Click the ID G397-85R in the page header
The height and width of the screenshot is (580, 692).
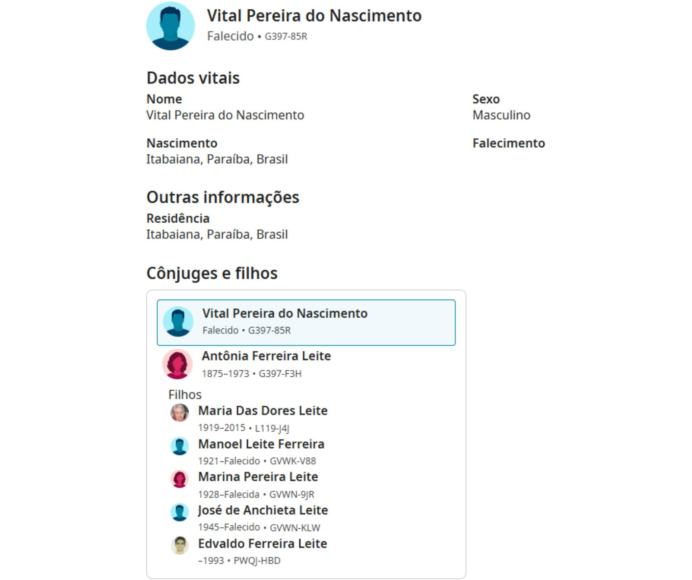(286, 36)
